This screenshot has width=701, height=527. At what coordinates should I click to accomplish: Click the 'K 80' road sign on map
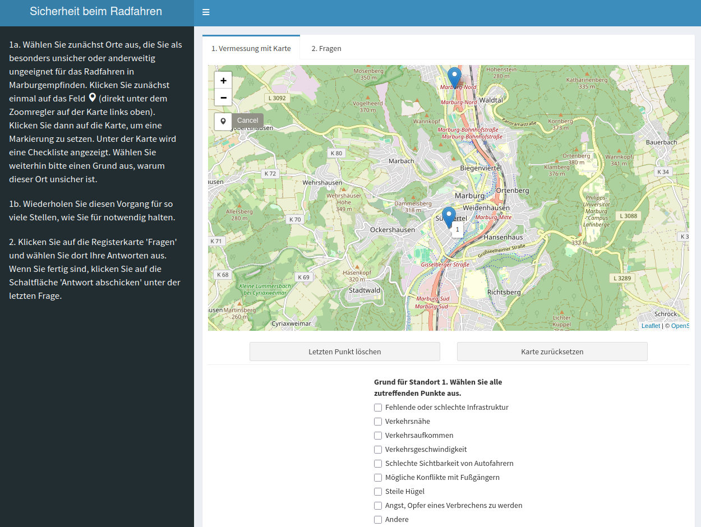[336, 153]
